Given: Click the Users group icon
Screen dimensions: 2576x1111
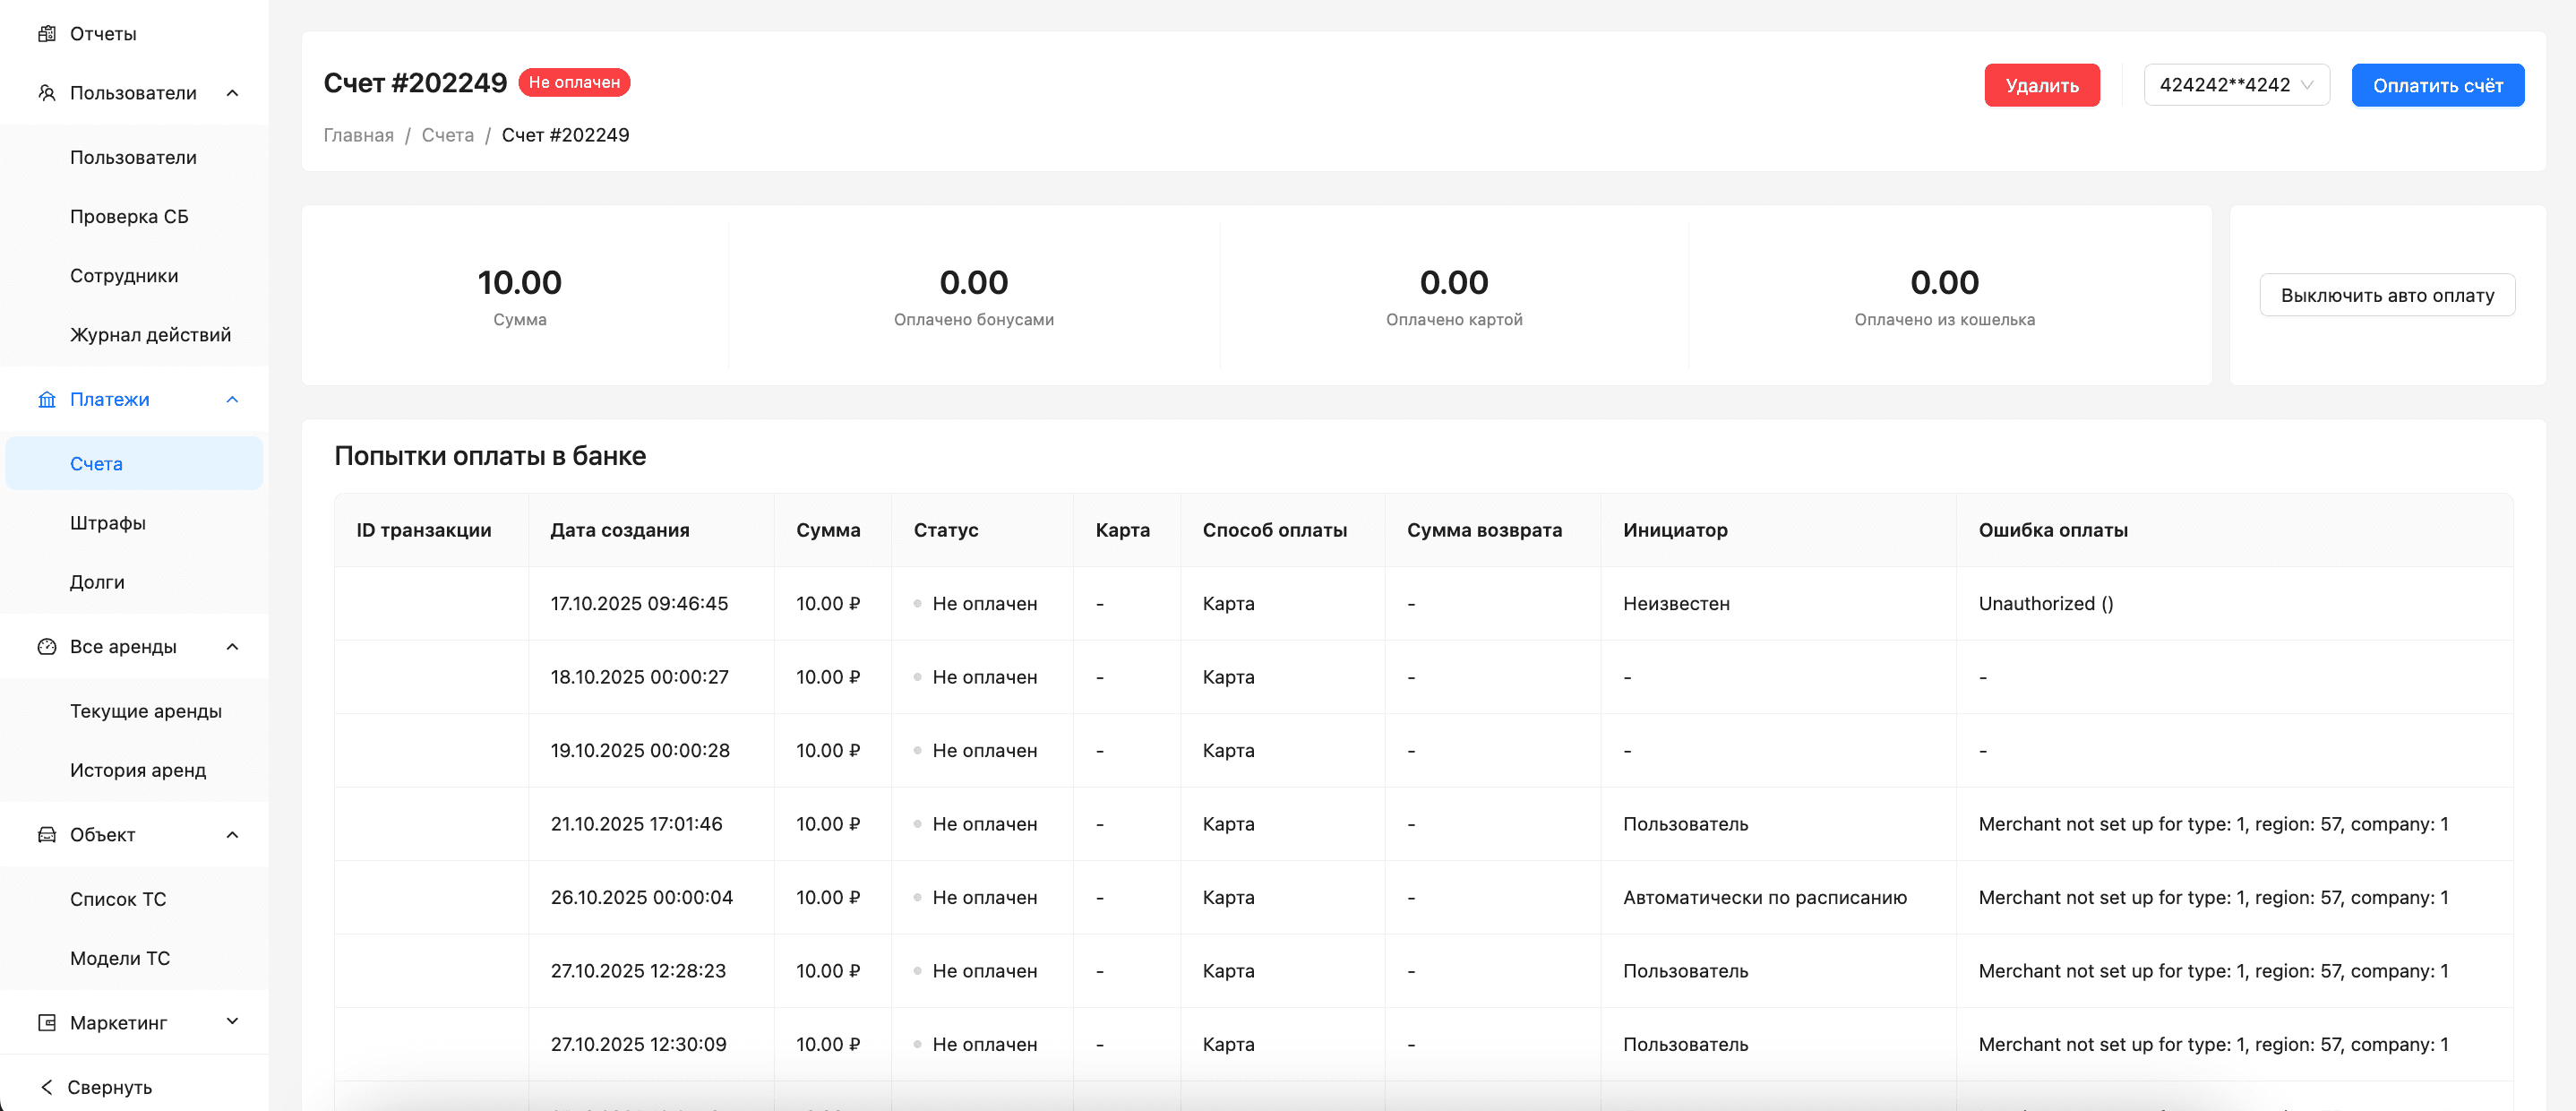Looking at the screenshot, I should pyautogui.click(x=46, y=93).
